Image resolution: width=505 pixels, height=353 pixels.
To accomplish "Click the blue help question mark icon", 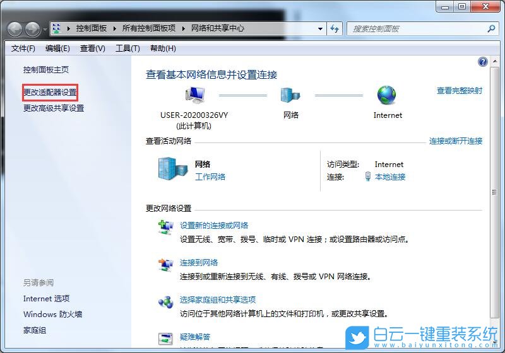I will [x=483, y=62].
